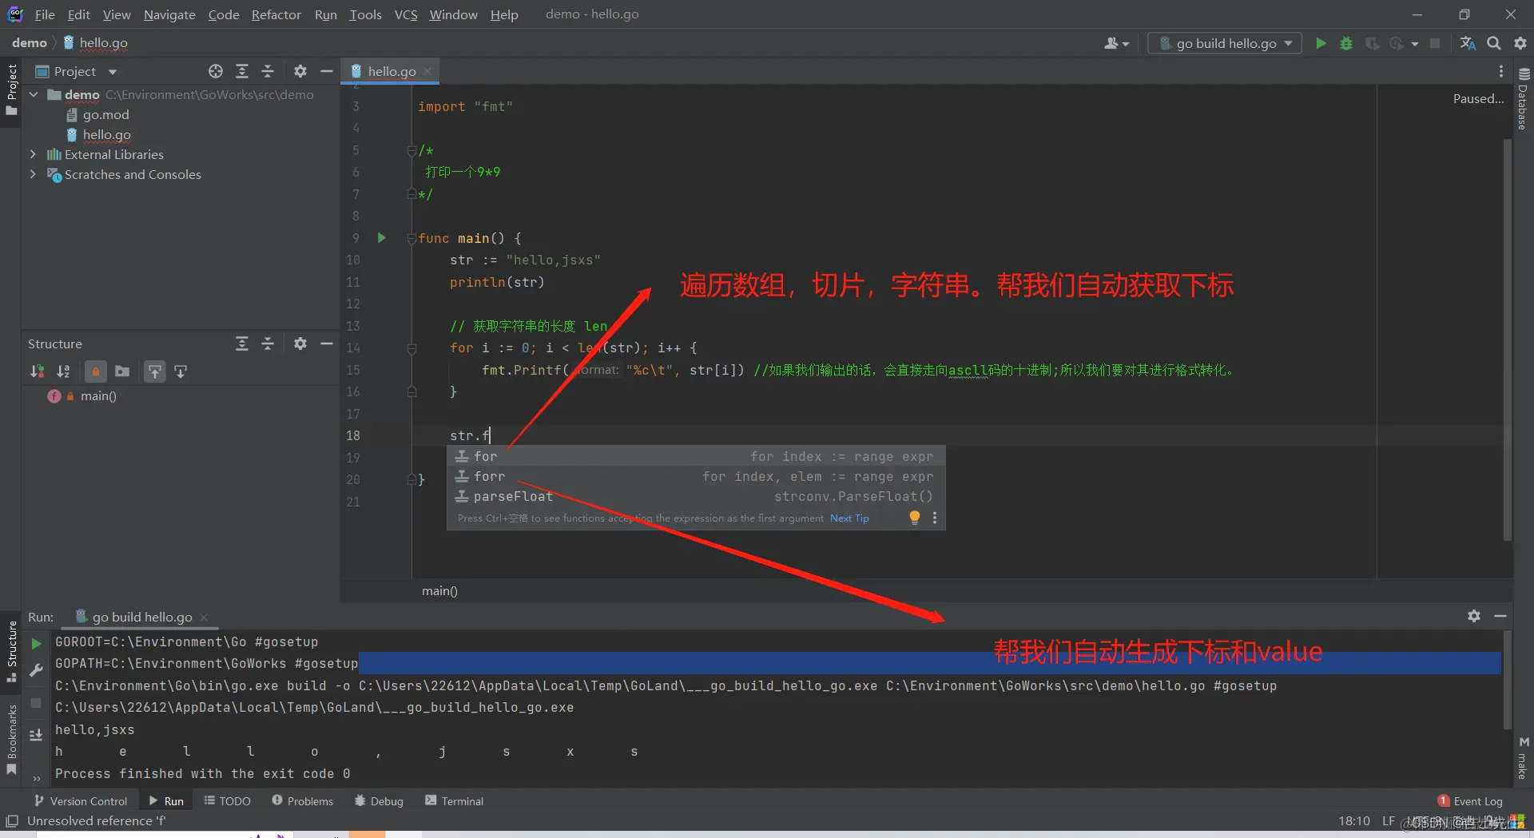
Task: Click the editor vertical scrollbar
Action: tap(1508, 340)
